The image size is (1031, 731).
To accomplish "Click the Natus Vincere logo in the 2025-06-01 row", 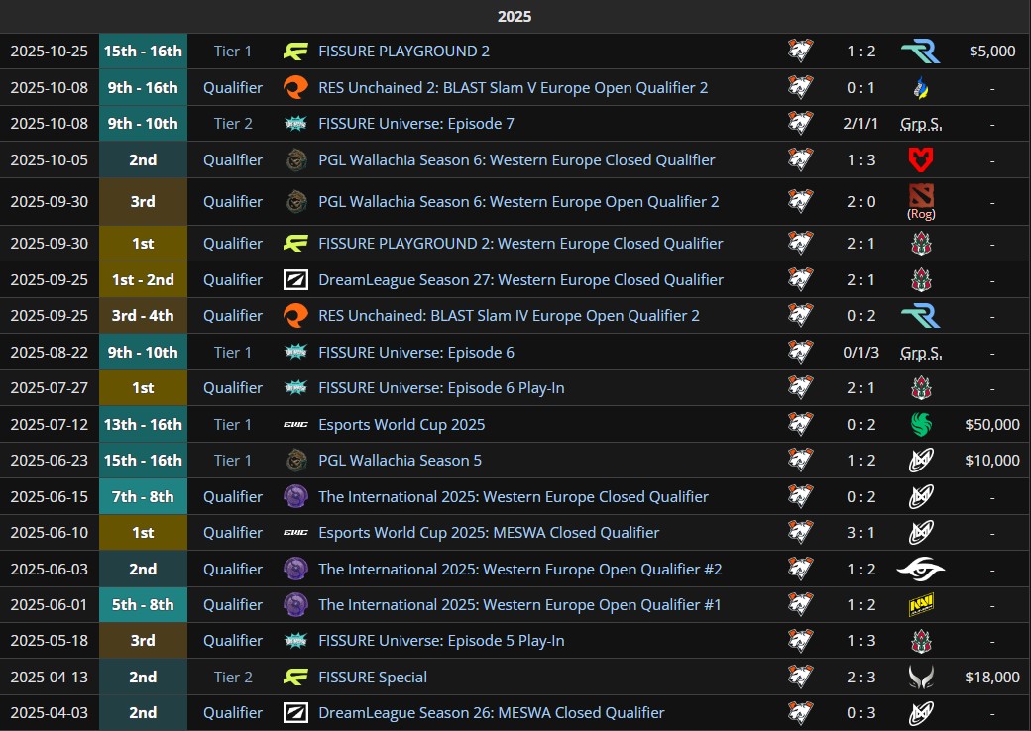I will 920,604.
